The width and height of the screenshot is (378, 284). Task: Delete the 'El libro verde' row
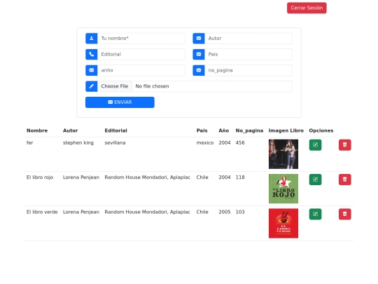pos(344,214)
